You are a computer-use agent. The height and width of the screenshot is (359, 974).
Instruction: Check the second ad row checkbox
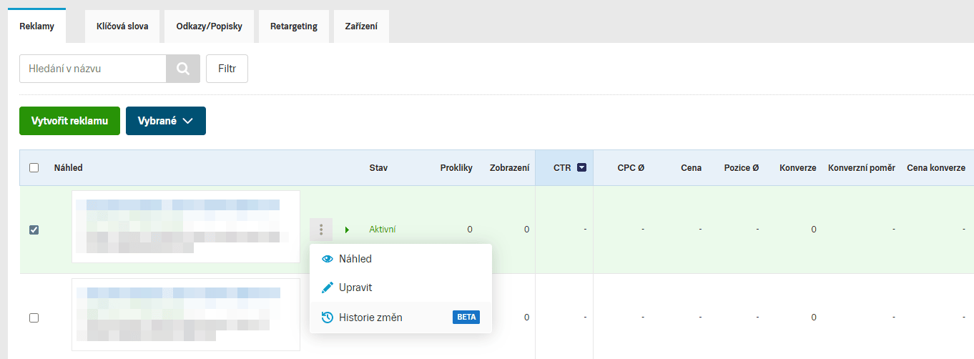(34, 318)
